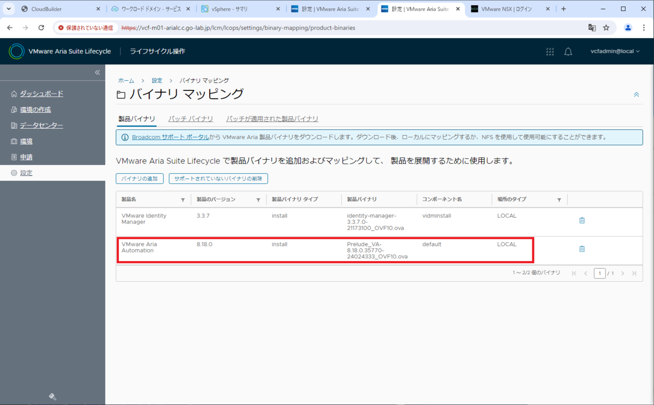
Task: Click the browser translate icon
Action: [592, 27]
